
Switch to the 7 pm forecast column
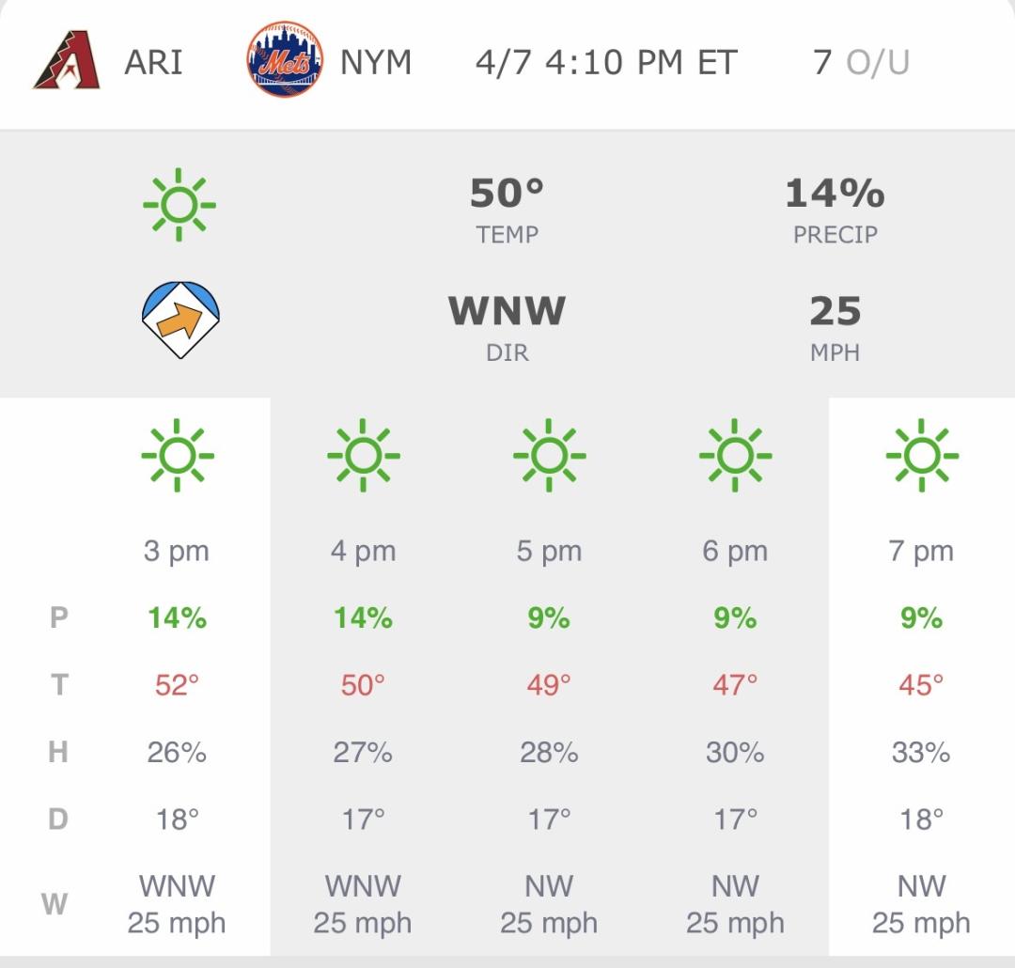[921, 552]
